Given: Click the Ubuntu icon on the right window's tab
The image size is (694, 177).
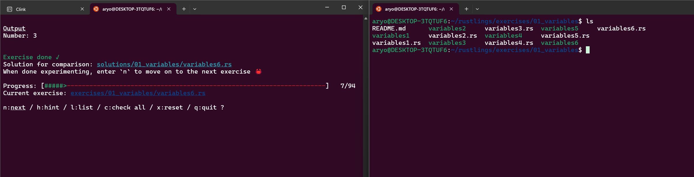Looking at the screenshot, I should pyautogui.click(x=379, y=9).
